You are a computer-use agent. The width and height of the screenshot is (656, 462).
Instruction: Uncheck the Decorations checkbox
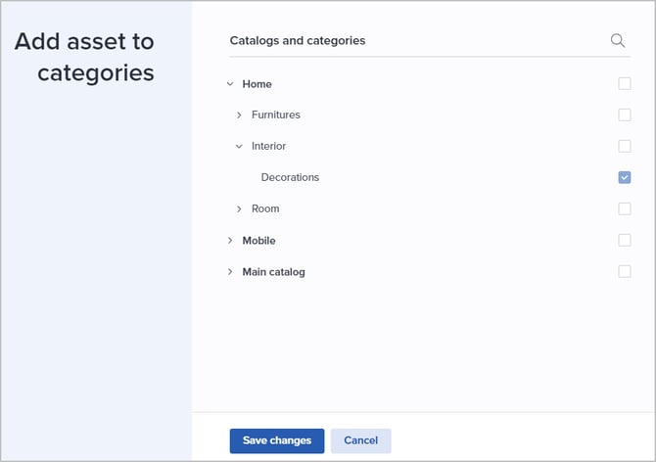(625, 177)
